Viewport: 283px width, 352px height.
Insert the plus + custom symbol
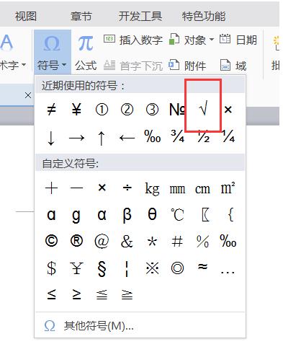(x=51, y=188)
